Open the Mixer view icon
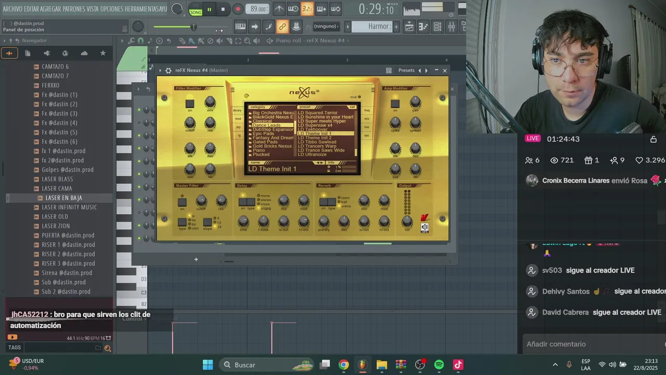 pyautogui.click(x=451, y=27)
